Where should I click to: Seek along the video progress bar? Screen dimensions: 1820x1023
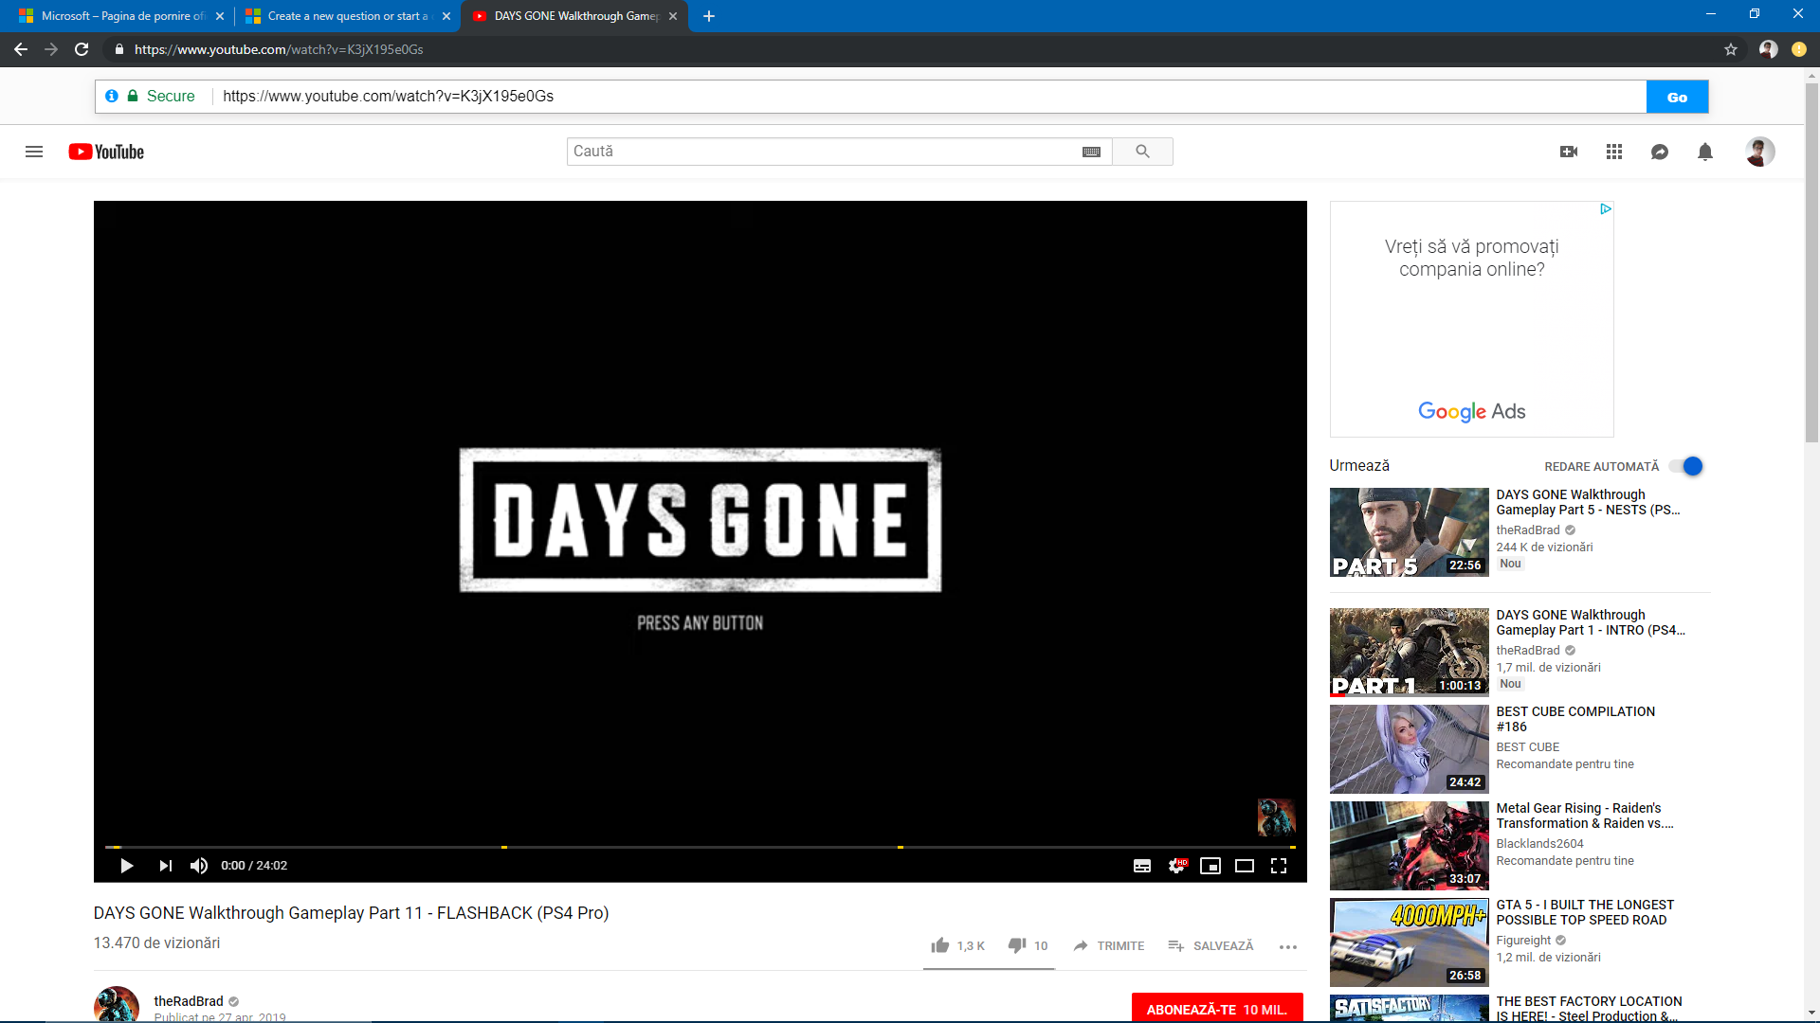(700, 847)
